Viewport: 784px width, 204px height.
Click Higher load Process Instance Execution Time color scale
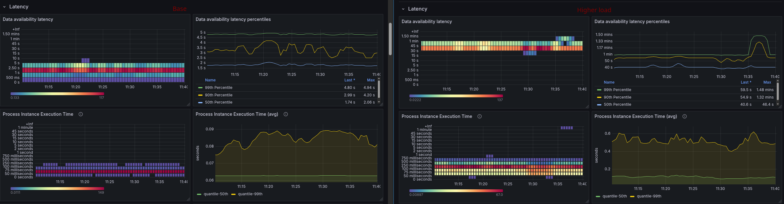456,191
